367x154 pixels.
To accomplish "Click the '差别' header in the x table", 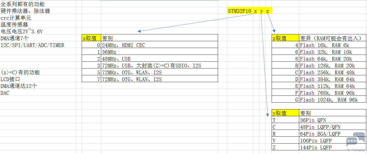I will coord(159,38).
